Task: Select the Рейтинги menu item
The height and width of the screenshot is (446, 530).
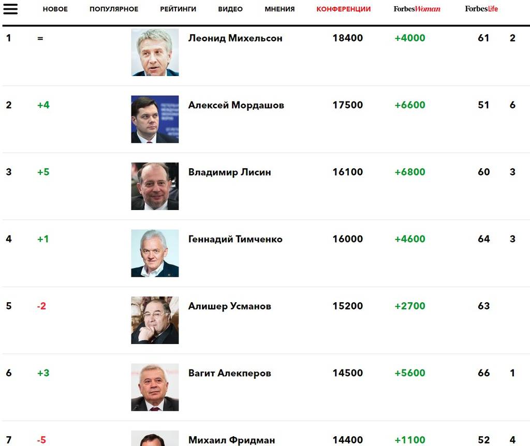Action: 178,9
